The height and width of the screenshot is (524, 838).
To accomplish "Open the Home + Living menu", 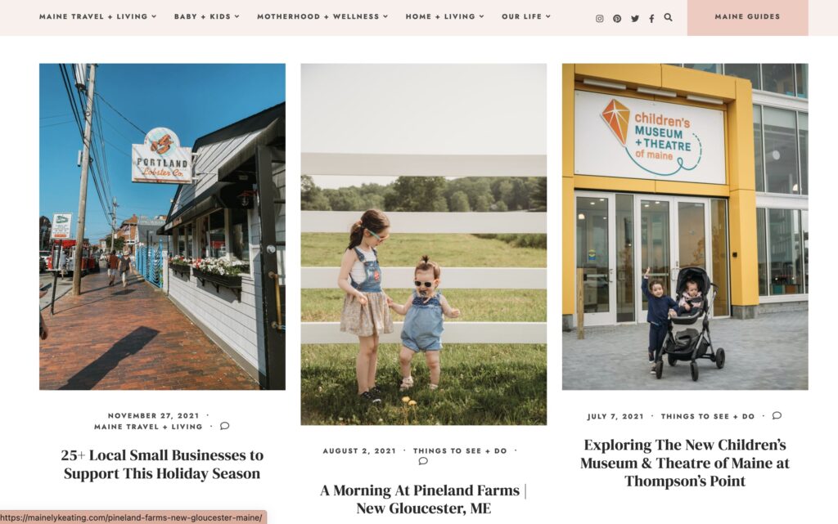I will 444,16.
